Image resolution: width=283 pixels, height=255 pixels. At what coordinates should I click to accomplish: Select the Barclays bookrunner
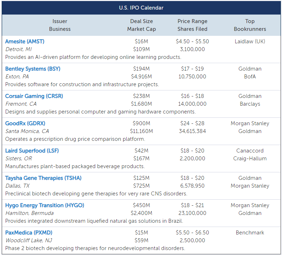(x=250, y=104)
